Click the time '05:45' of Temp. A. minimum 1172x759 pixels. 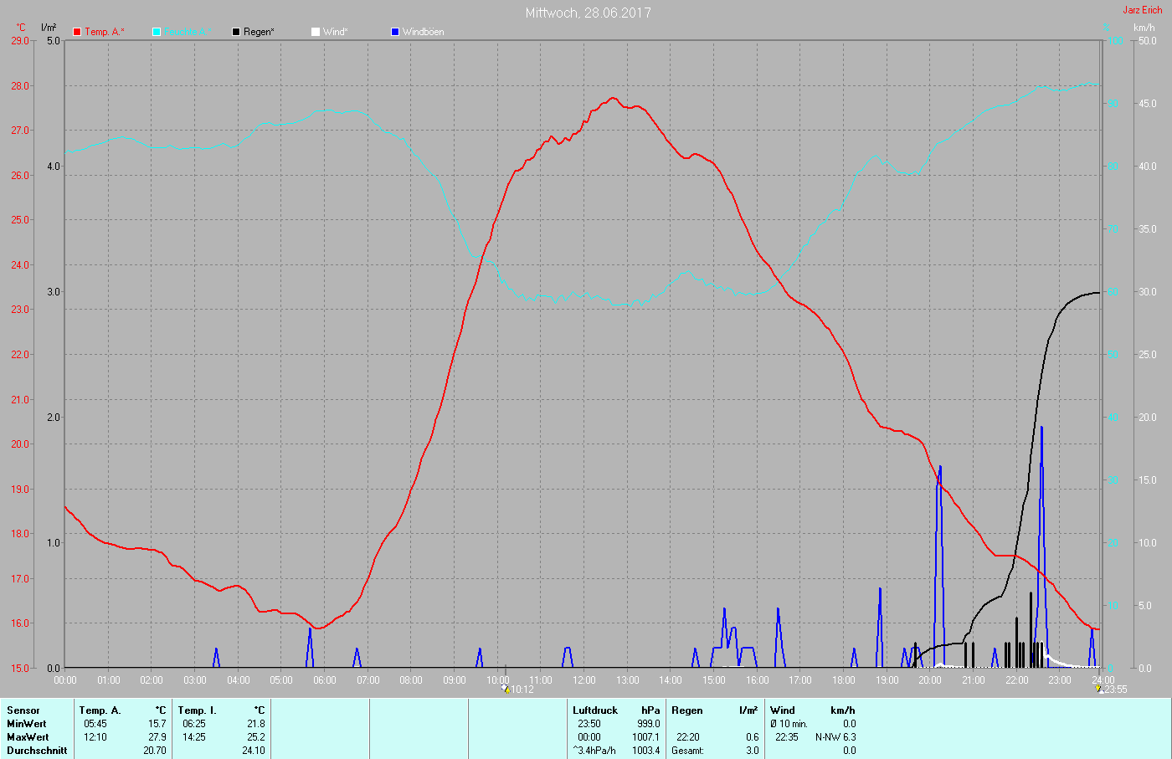click(x=95, y=724)
